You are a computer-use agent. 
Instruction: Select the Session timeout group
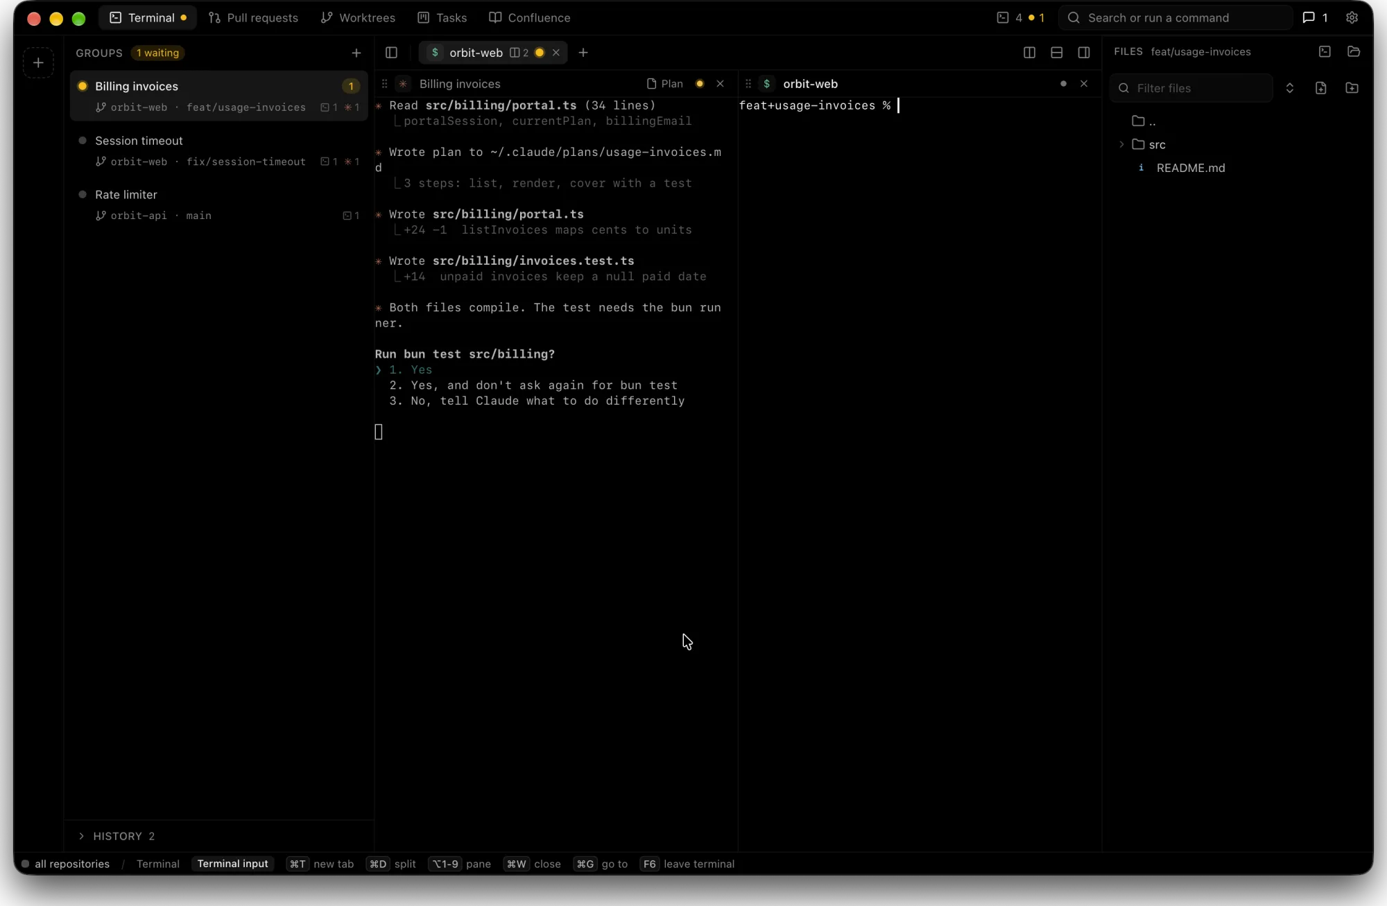(219, 150)
